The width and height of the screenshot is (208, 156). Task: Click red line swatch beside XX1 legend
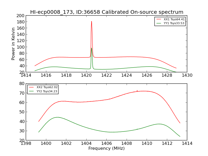[x=159, y=19]
